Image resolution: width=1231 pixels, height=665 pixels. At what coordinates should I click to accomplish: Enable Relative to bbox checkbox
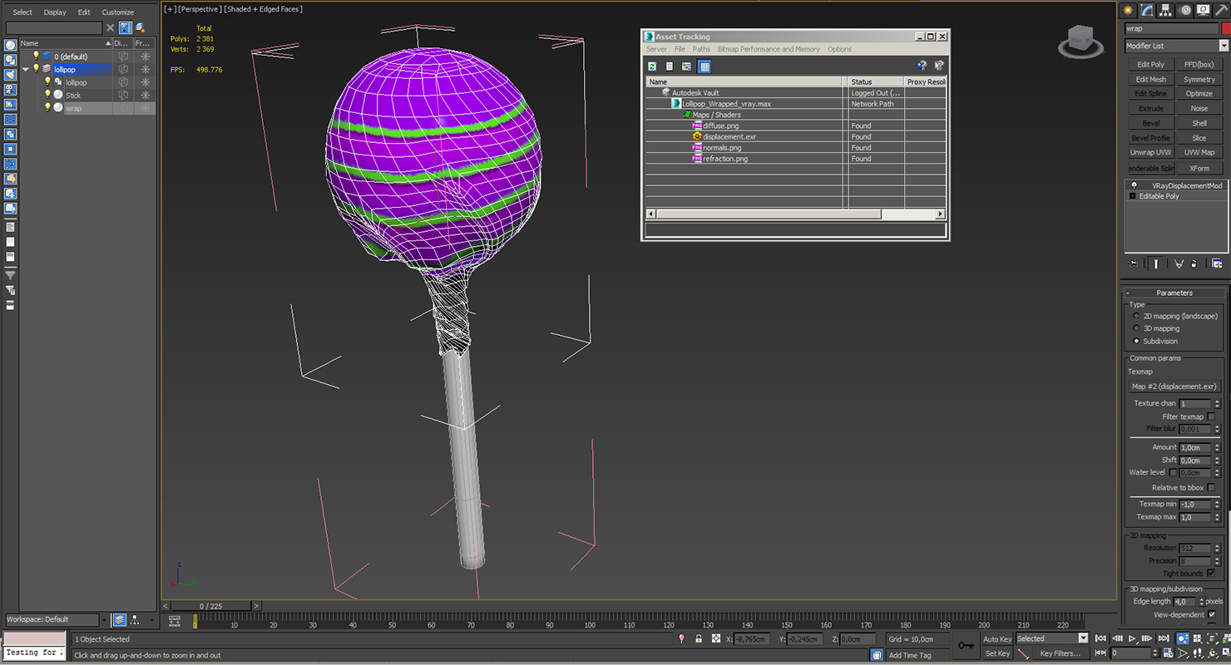click(1211, 488)
